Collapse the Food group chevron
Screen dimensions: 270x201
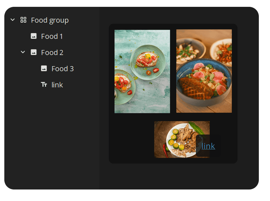[x=13, y=20]
